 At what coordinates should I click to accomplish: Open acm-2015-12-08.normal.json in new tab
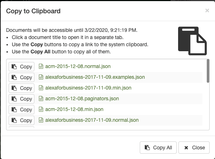pos(78,66)
